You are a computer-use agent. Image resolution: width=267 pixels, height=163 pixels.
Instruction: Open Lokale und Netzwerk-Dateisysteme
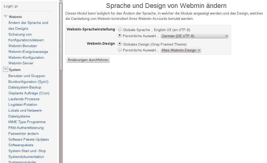tap(26, 113)
